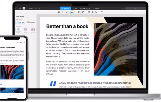Select the underline text tool

tap(63, 12)
